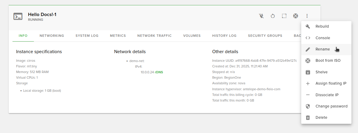The image size is (358, 133).
Task: Open the System Log tab
Action: click(x=87, y=36)
